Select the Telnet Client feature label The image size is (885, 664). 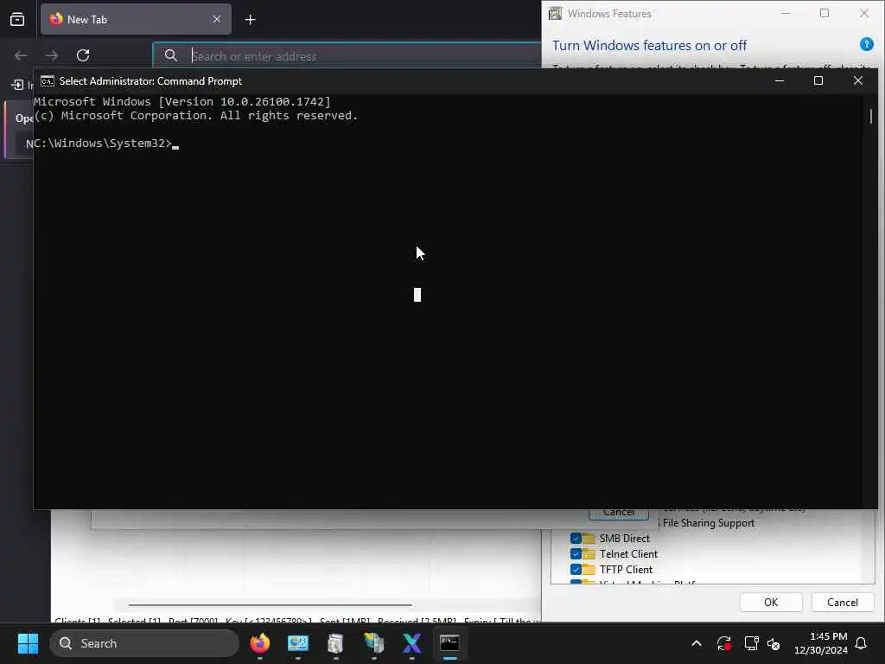point(628,554)
